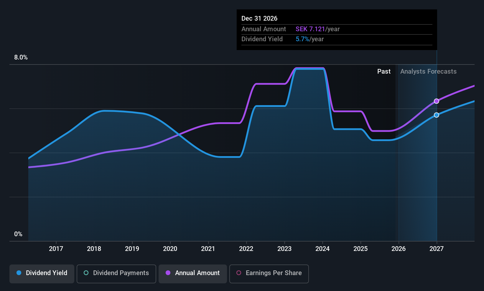Click the blue Dividend Yield legend dot

tap(19, 273)
